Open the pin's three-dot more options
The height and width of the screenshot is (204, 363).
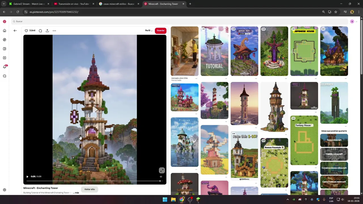point(54,31)
